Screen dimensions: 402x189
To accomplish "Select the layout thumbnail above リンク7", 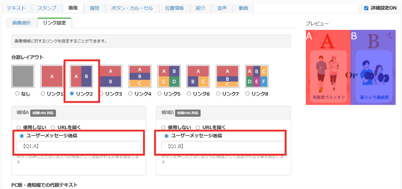I will tap(227, 76).
